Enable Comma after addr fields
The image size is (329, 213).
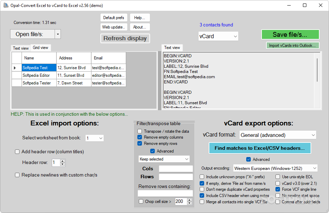click(x=278, y=202)
